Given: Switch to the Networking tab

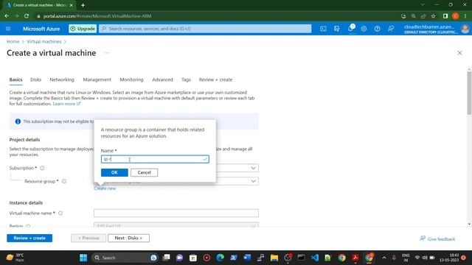Looking at the screenshot, I should pos(62,79).
